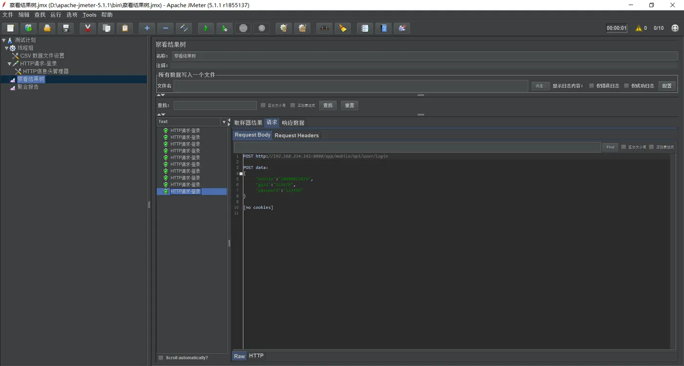The width and height of the screenshot is (684, 366).
Task: Click Start no pauses icon
Action: [224, 28]
